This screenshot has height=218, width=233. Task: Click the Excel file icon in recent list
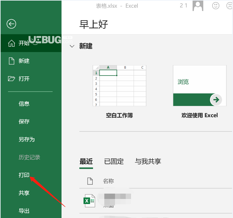click(89, 201)
